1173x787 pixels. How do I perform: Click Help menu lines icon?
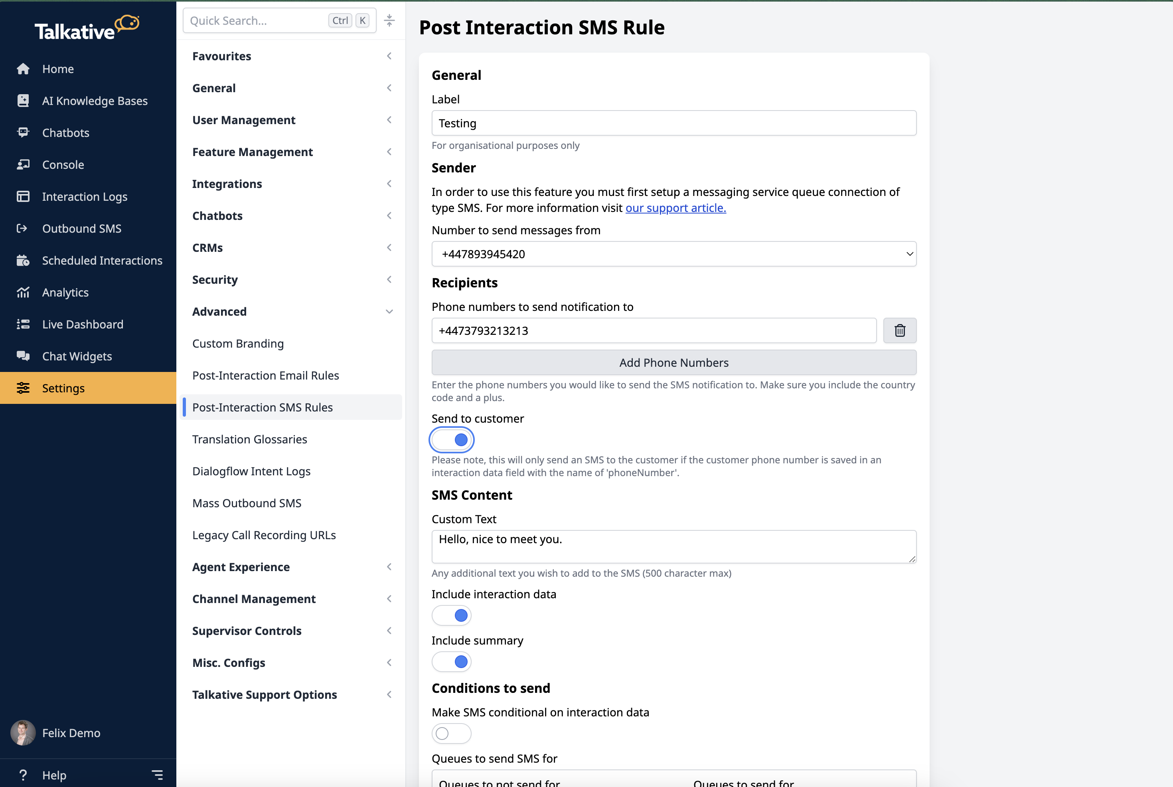click(x=157, y=775)
